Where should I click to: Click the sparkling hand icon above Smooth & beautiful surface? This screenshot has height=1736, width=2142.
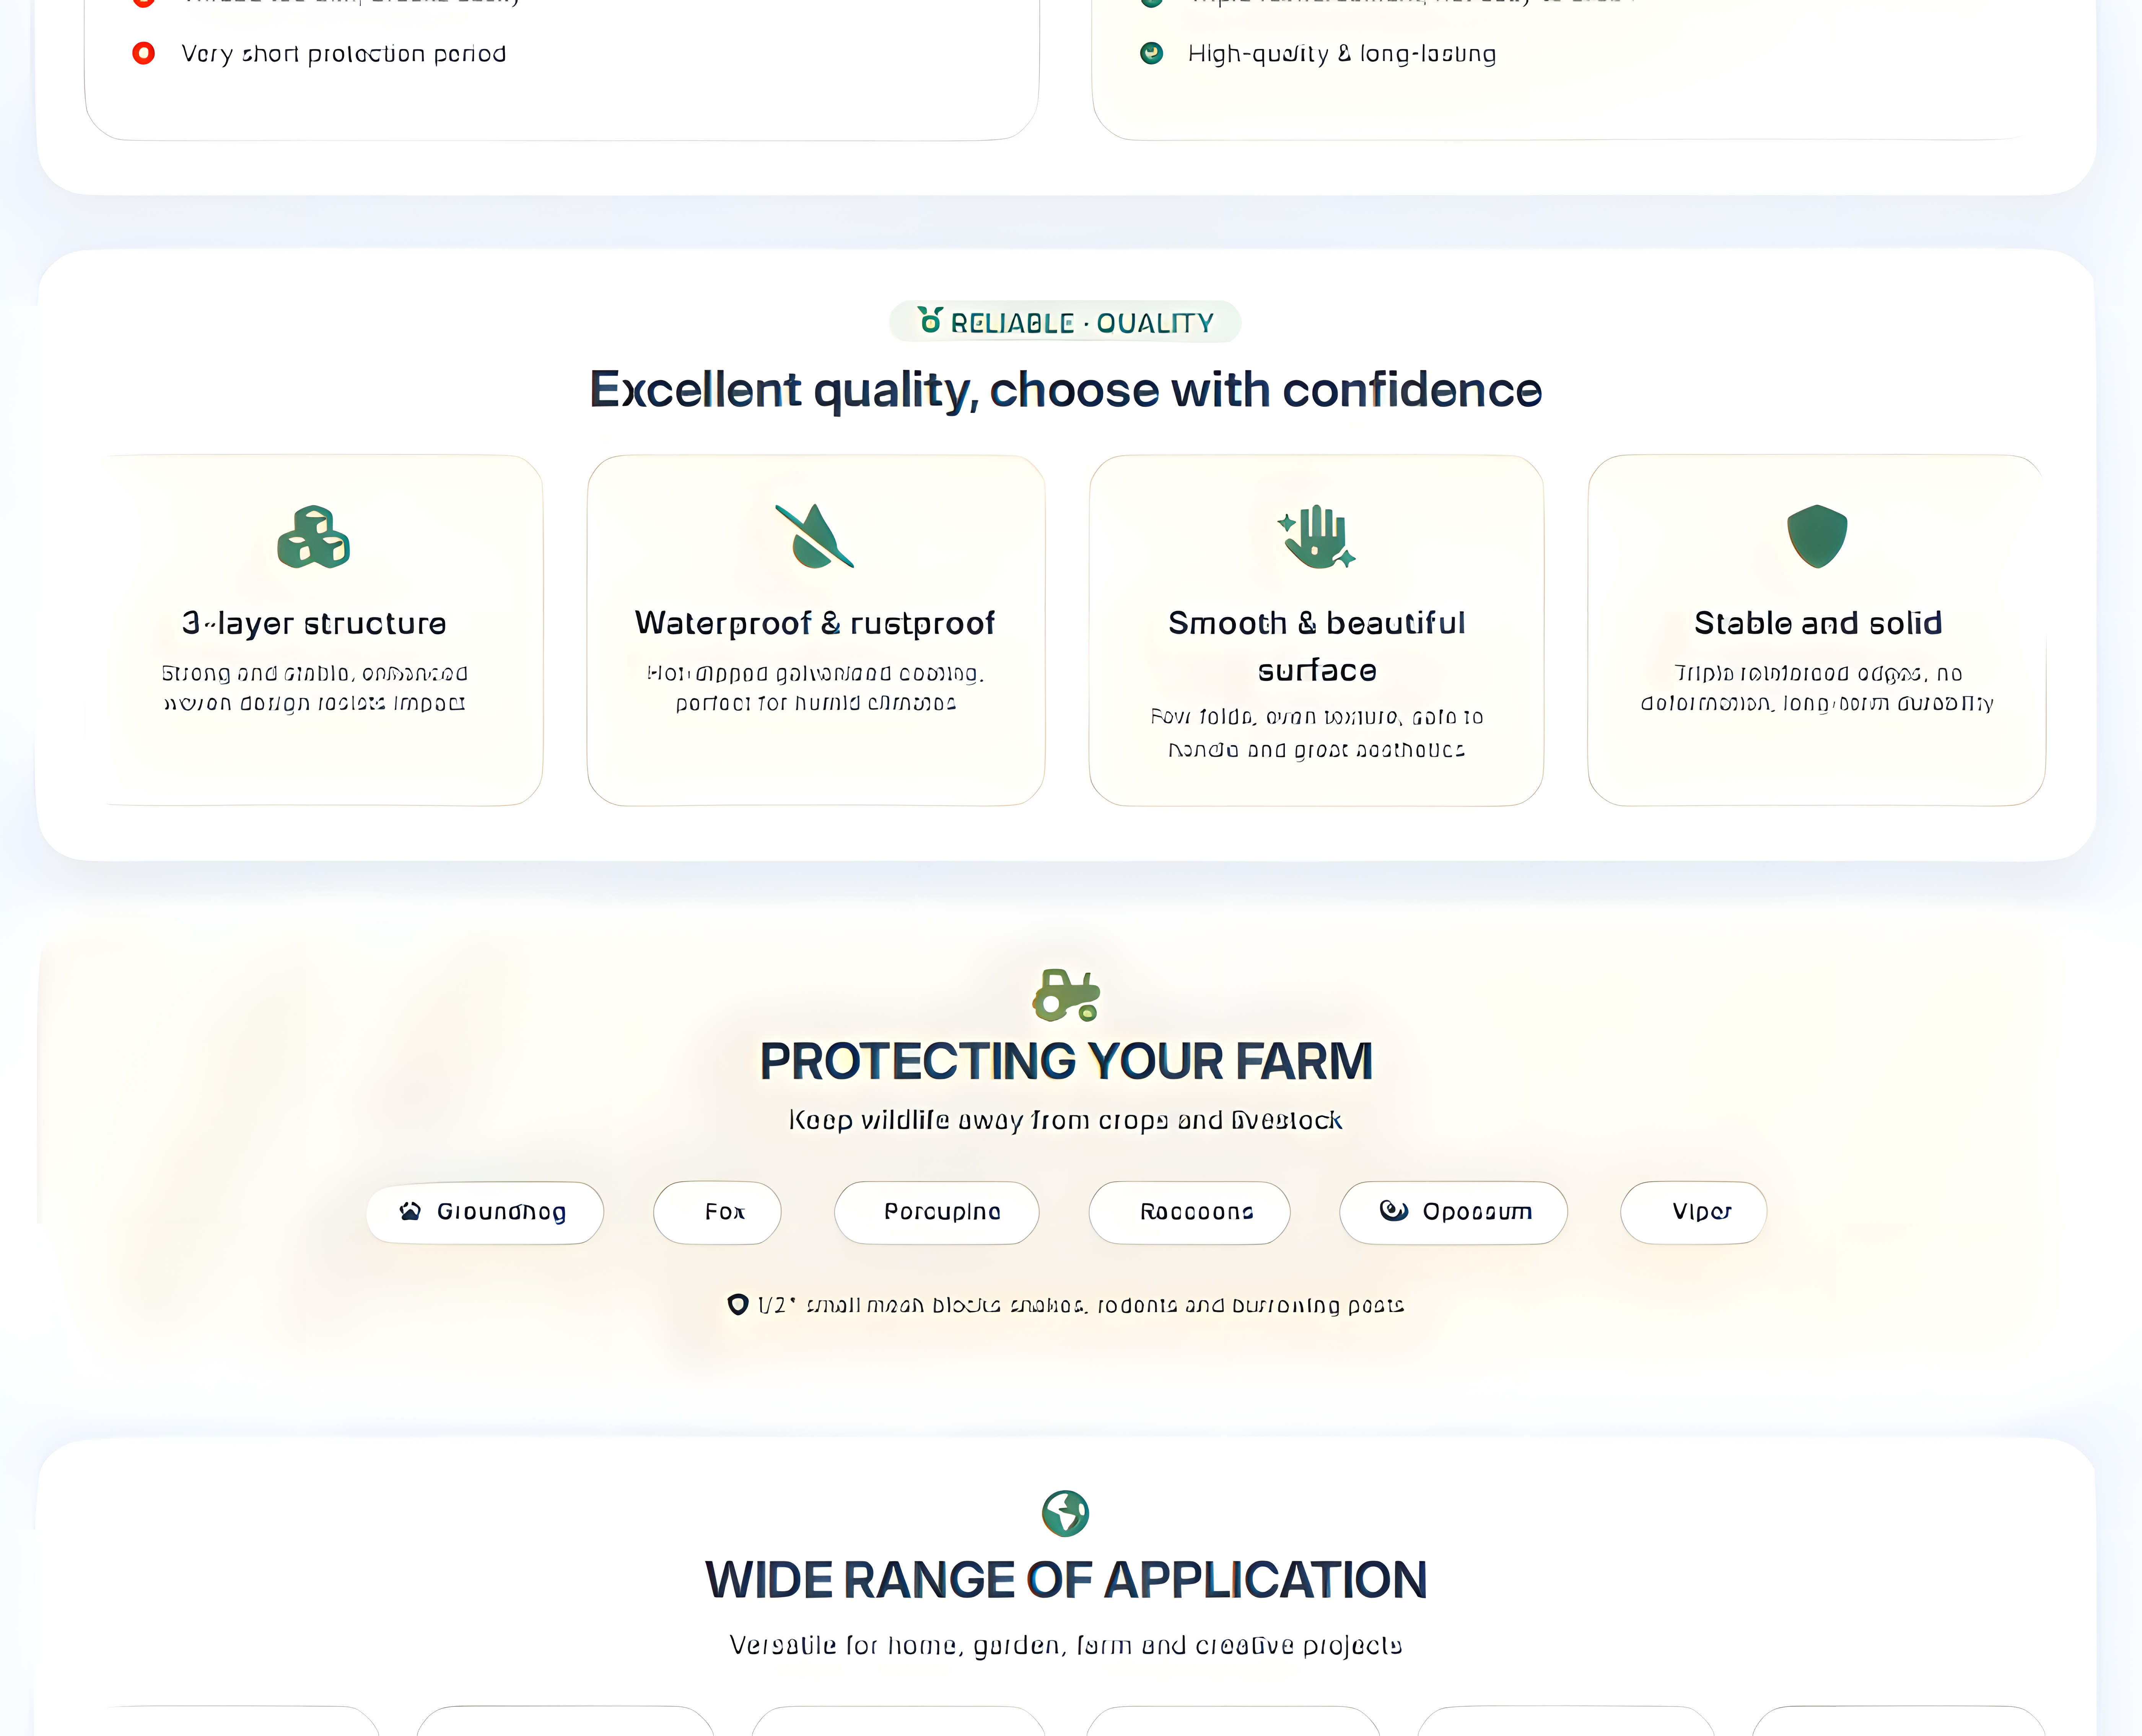(x=1317, y=537)
